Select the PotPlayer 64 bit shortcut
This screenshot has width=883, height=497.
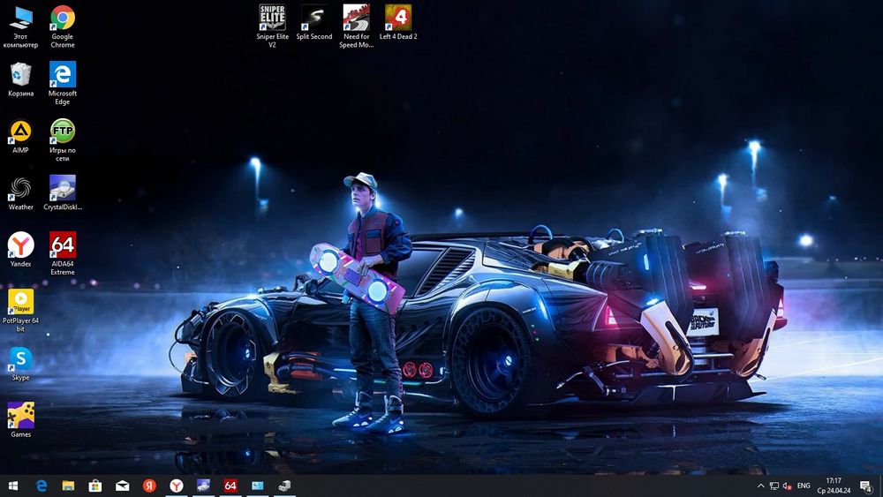[x=21, y=310]
